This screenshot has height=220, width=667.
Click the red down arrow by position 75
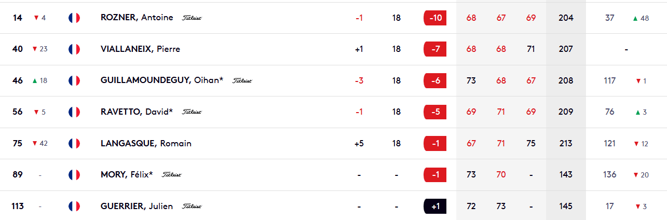[x=34, y=144]
